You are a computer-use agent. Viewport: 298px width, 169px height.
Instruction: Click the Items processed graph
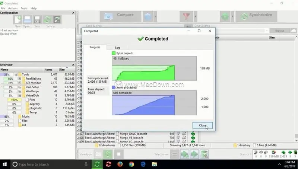tap(154, 103)
